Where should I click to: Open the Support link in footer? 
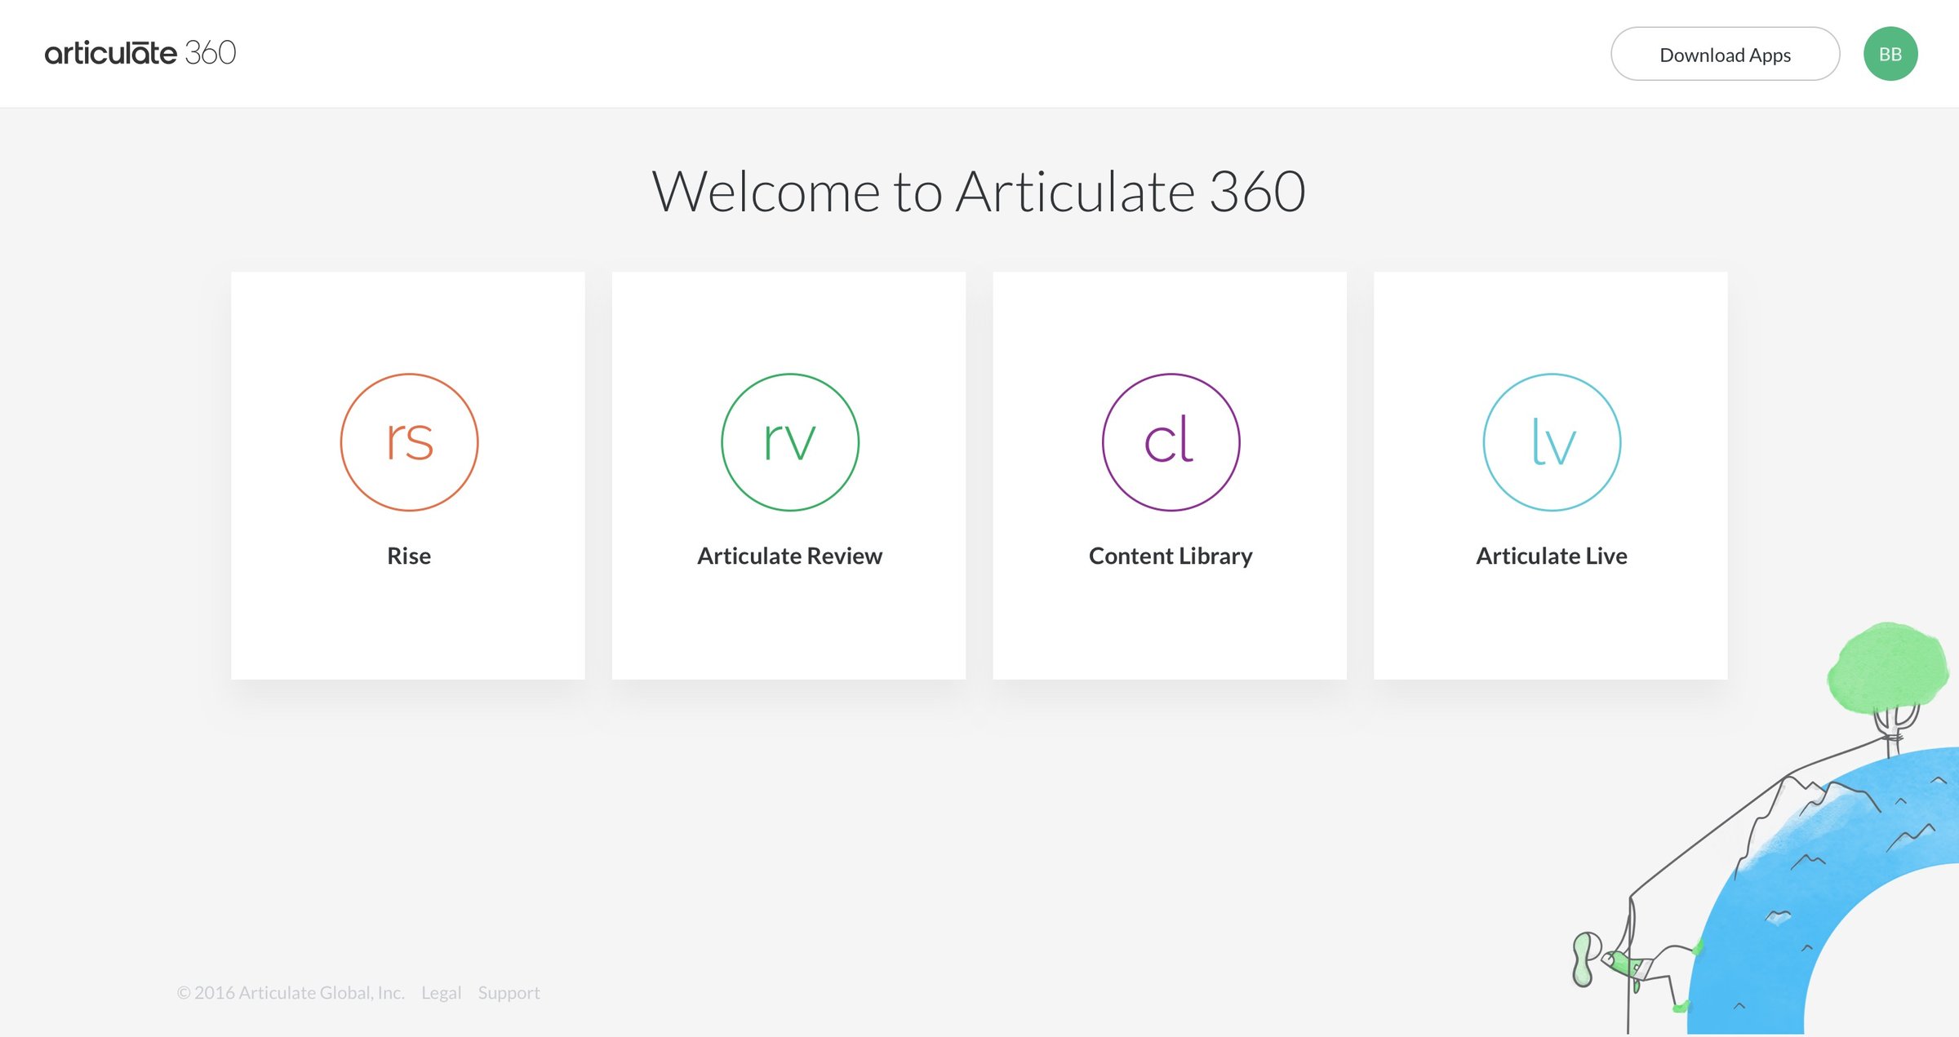[509, 993]
